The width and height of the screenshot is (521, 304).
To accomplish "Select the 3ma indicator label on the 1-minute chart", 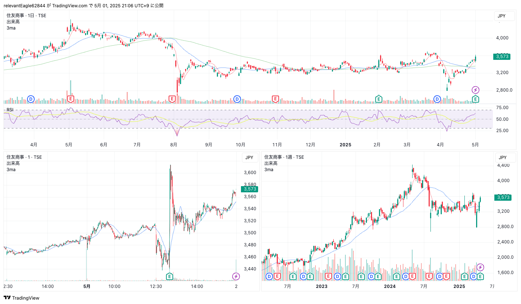I will click(x=11, y=170).
